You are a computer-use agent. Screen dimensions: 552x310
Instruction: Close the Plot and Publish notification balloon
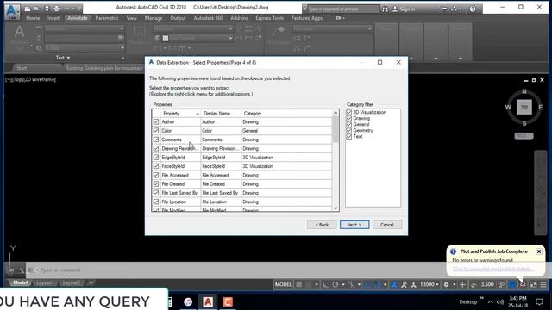tap(538, 251)
